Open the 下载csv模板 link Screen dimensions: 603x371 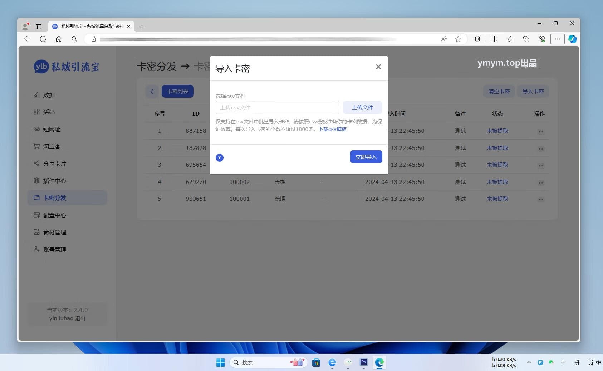(332, 129)
